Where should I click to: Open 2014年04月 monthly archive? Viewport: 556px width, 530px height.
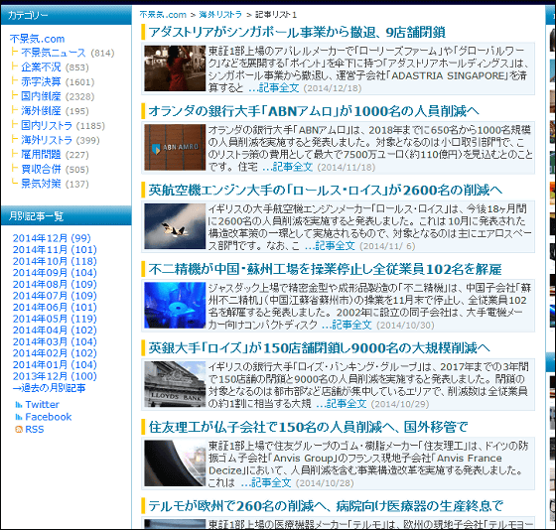[x=55, y=331]
